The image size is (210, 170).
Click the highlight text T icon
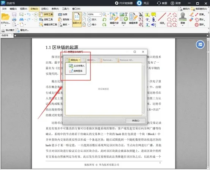[x=147, y=14]
